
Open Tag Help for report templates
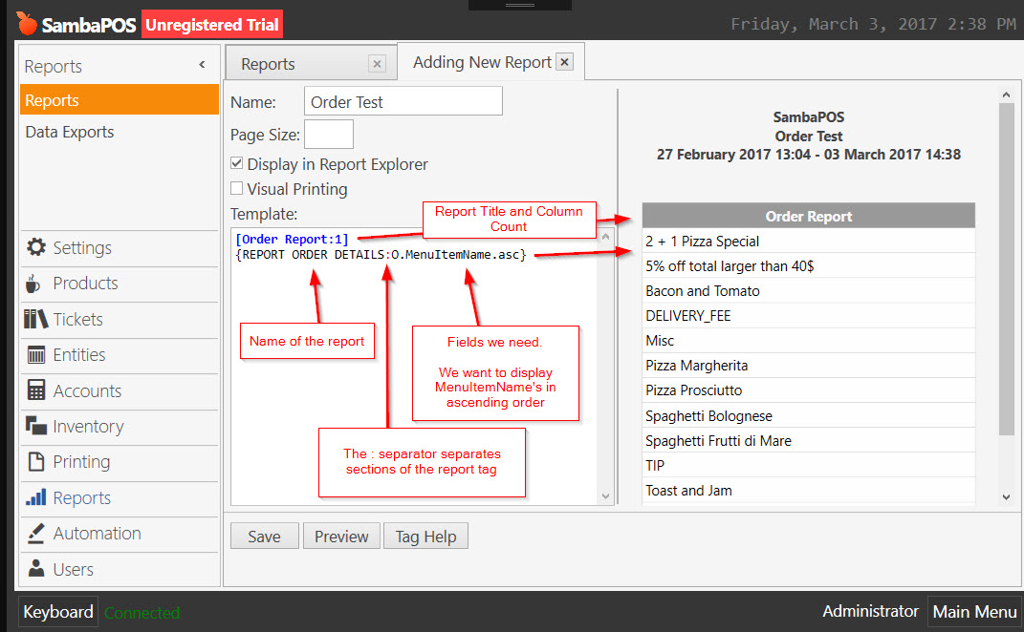(x=425, y=536)
